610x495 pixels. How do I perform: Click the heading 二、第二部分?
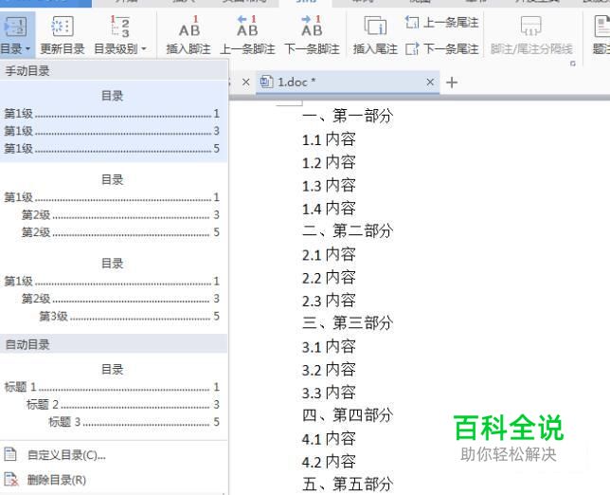pyautogui.click(x=348, y=231)
